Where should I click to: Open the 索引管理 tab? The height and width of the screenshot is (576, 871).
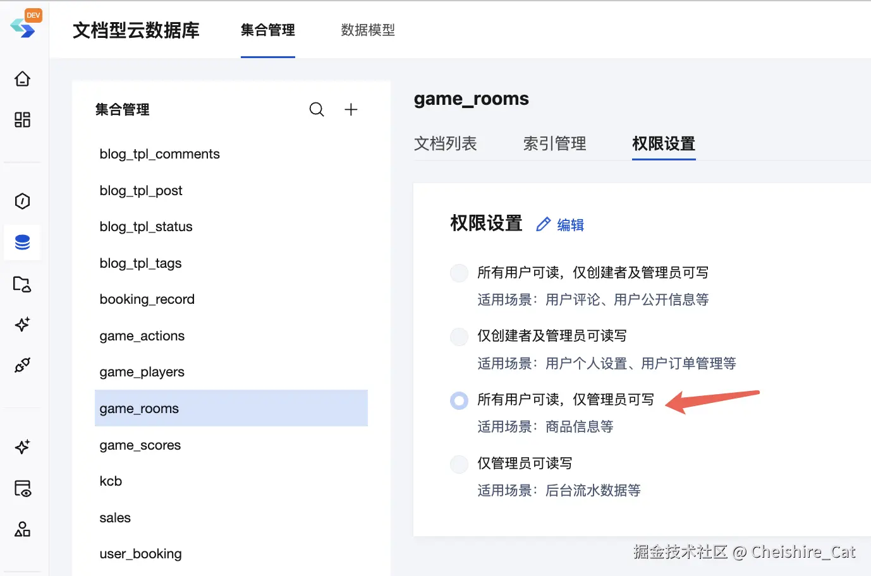[555, 143]
